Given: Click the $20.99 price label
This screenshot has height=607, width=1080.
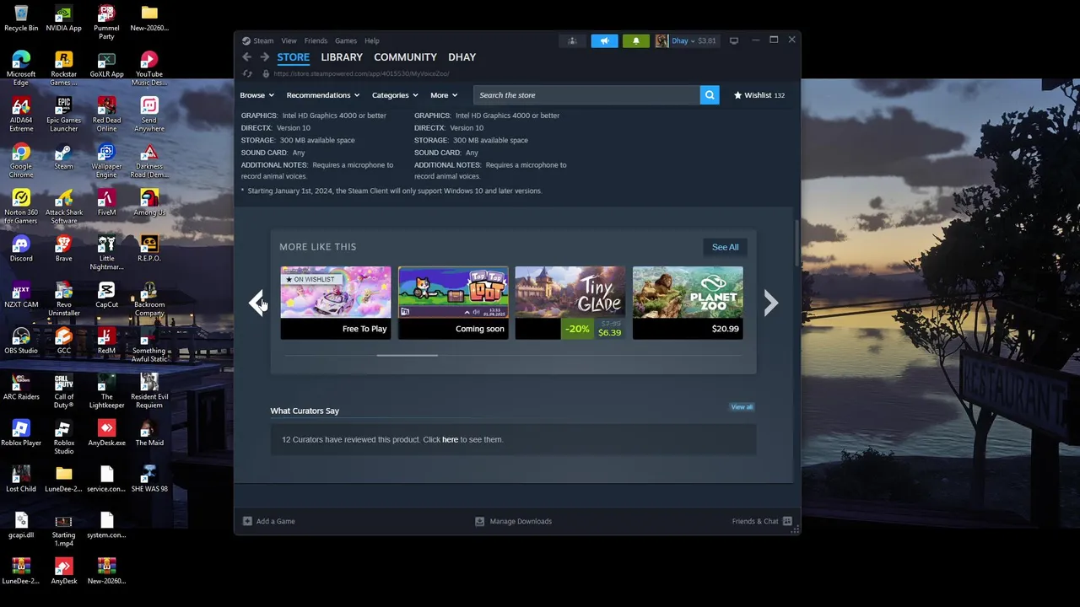Looking at the screenshot, I should pyautogui.click(x=725, y=329).
